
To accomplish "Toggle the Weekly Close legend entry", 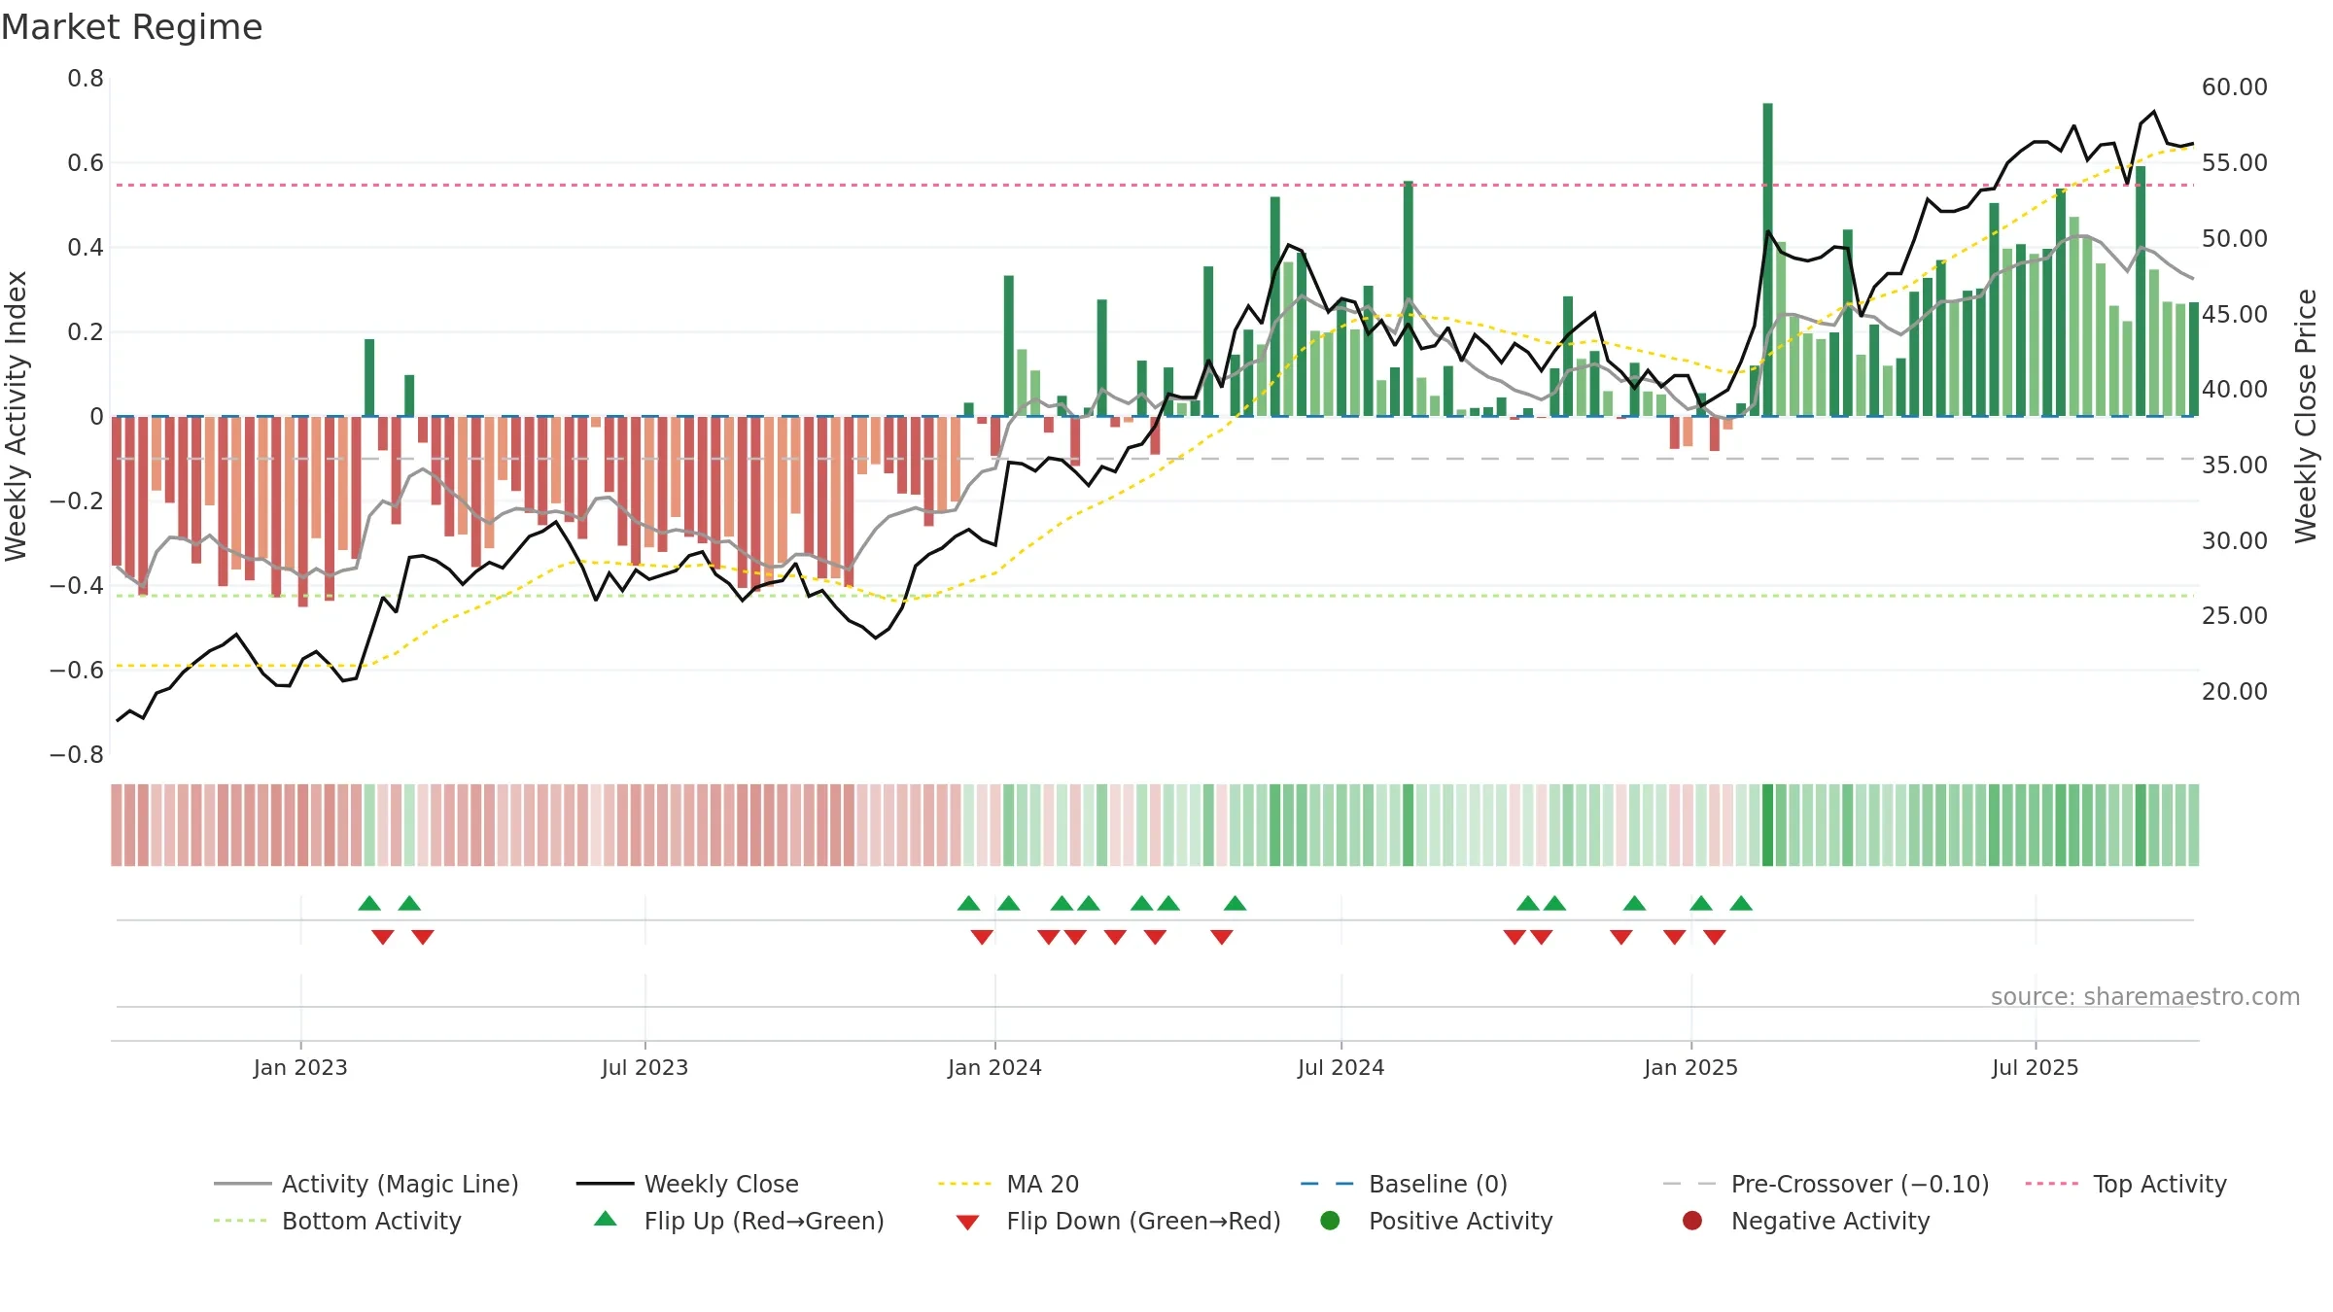I will [687, 1184].
